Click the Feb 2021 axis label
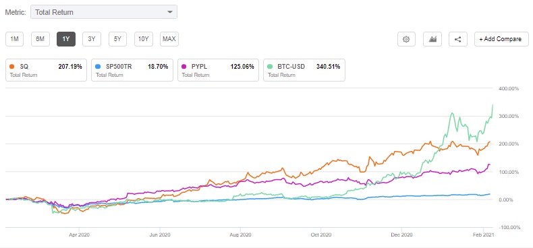Screen dimensions: 533x248 coord(482,235)
